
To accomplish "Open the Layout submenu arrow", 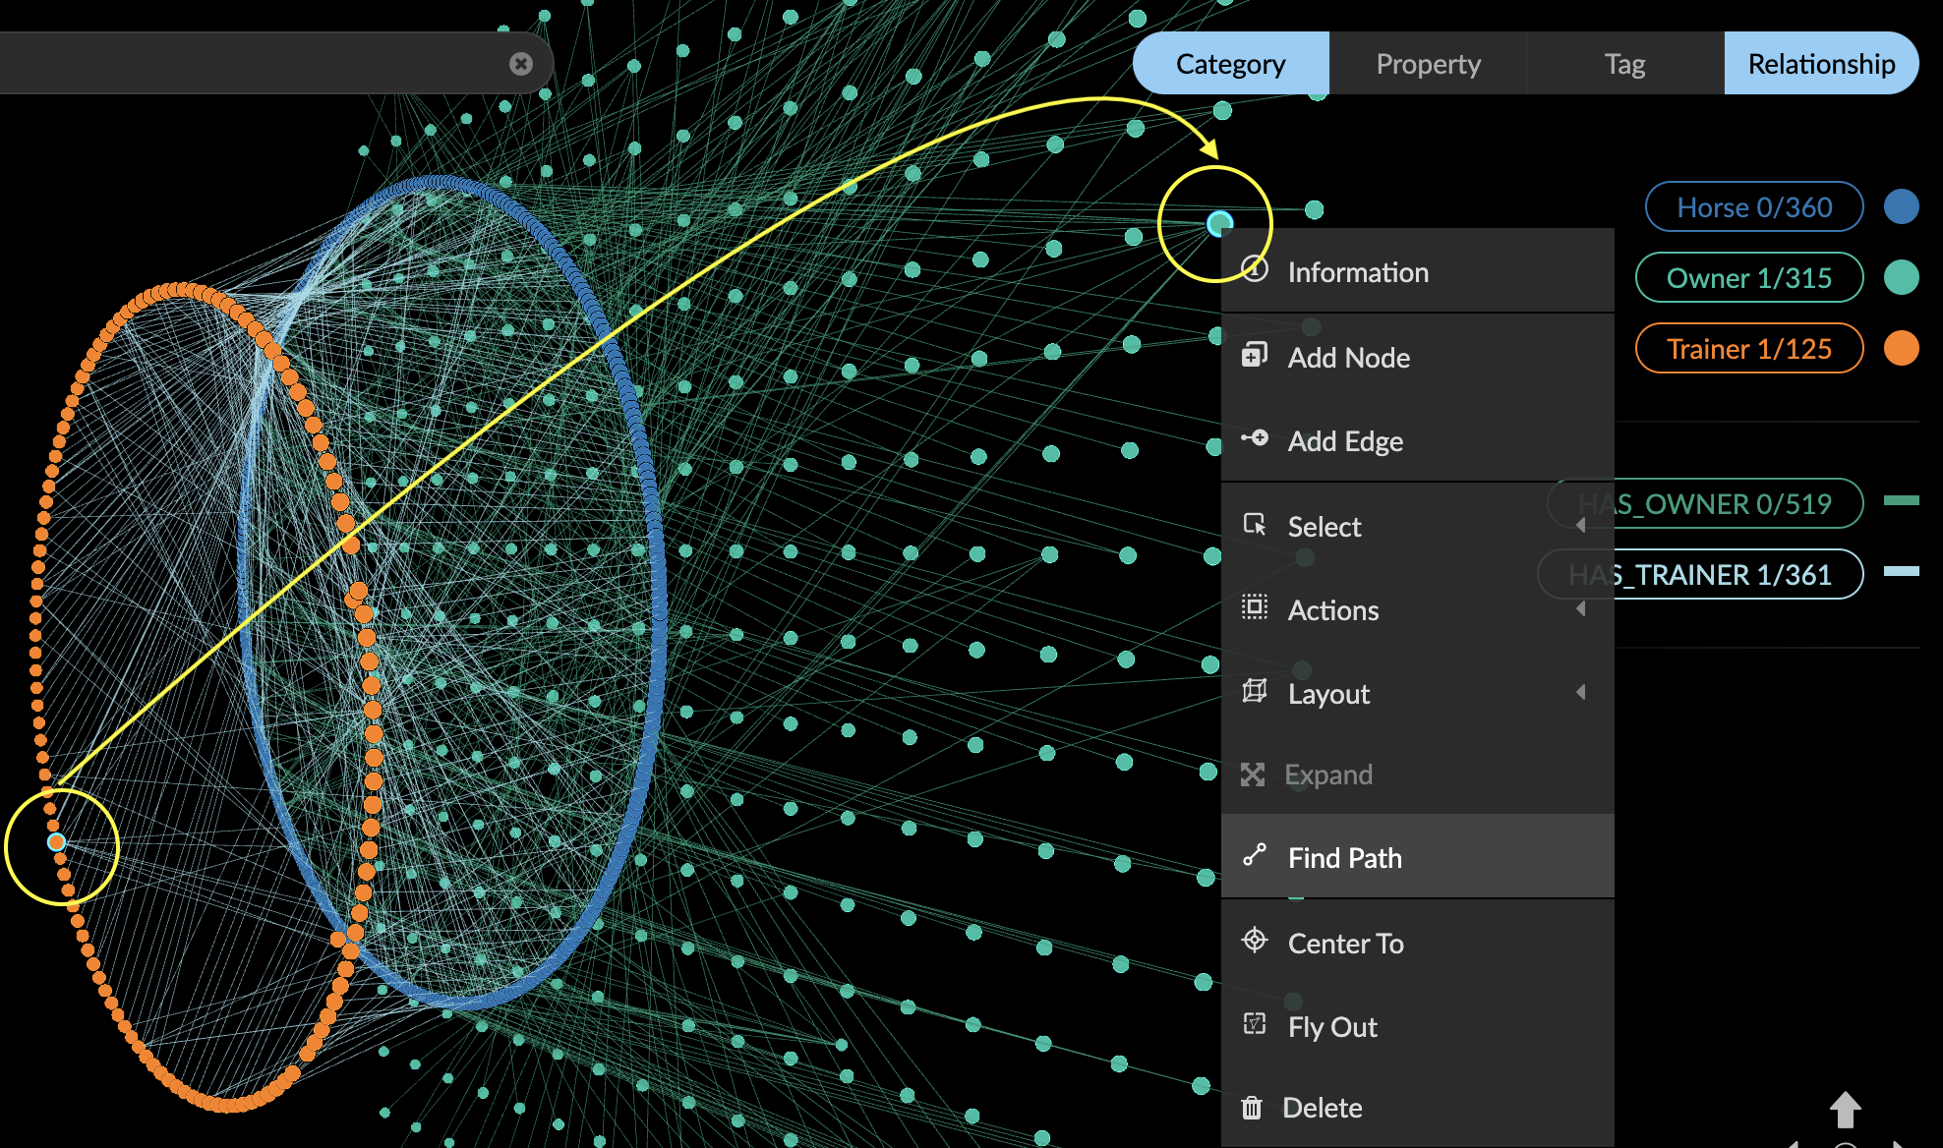I will 1581,693.
